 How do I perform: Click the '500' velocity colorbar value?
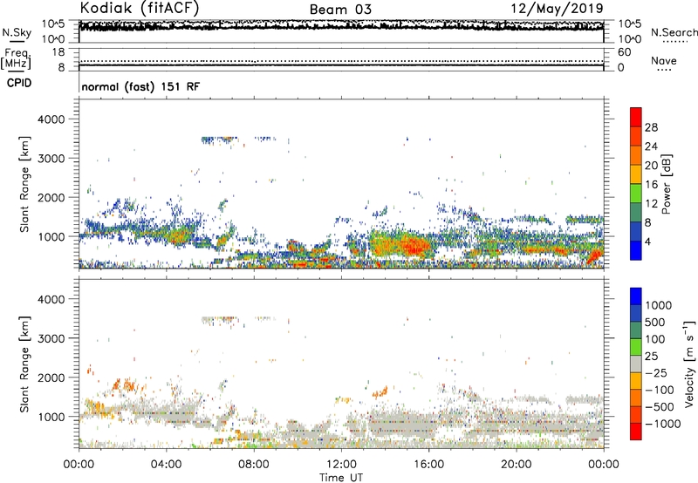pos(655,323)
